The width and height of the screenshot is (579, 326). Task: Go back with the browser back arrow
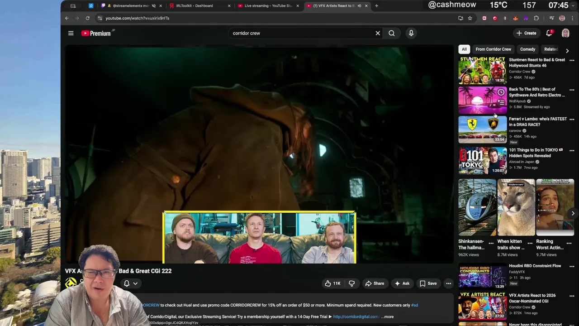click(x=67, y=18)
